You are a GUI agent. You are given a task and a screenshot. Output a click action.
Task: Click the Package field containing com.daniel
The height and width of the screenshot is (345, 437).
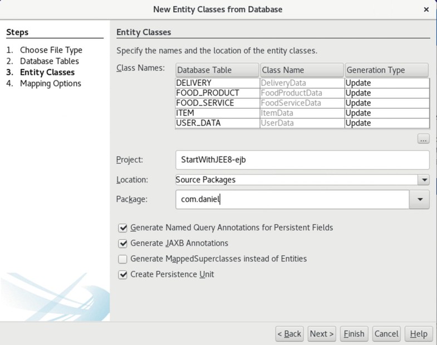point(292,199)
